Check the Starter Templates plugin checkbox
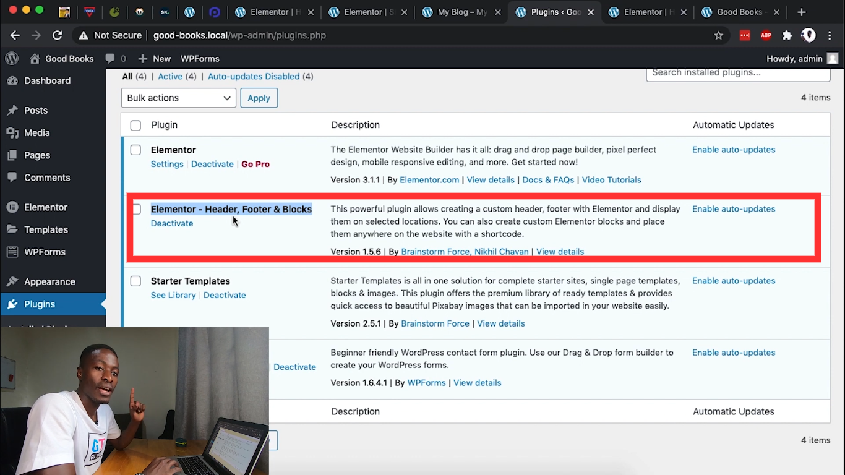This screenshot has height=475, width=845. pos(135,281)
